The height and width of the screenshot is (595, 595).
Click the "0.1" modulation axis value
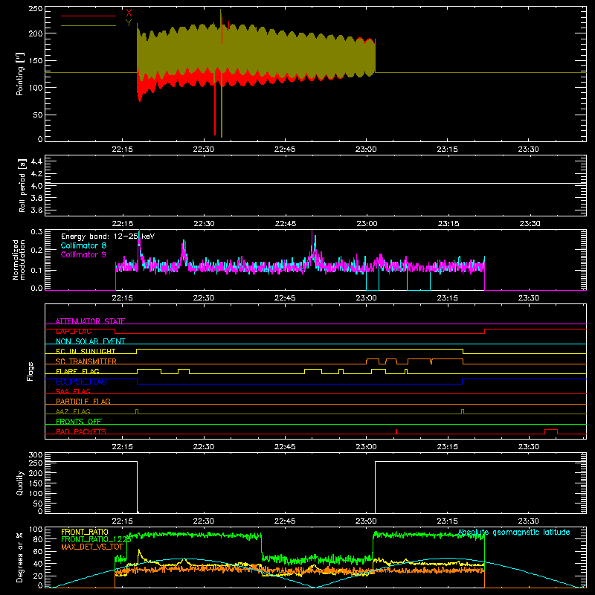tap(36, 270)
